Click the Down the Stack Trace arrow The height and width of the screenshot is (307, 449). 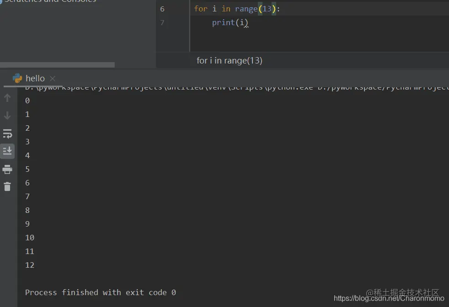tap(7, 116)
